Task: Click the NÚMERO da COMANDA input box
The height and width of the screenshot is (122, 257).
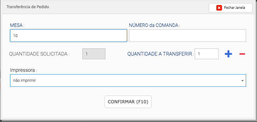Action: click(188, 36)
